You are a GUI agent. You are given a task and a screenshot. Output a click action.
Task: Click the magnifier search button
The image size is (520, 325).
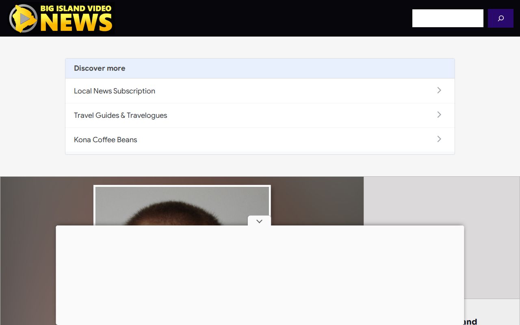click(500, 18)
